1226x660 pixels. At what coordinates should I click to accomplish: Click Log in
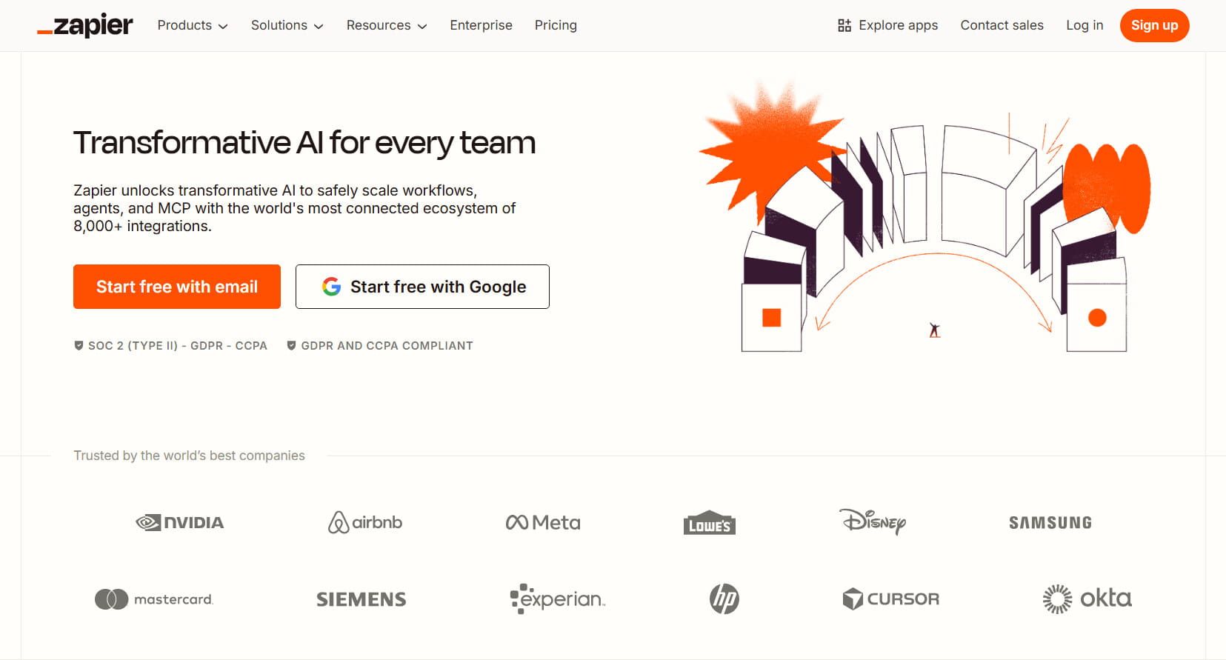[1085, 25]
